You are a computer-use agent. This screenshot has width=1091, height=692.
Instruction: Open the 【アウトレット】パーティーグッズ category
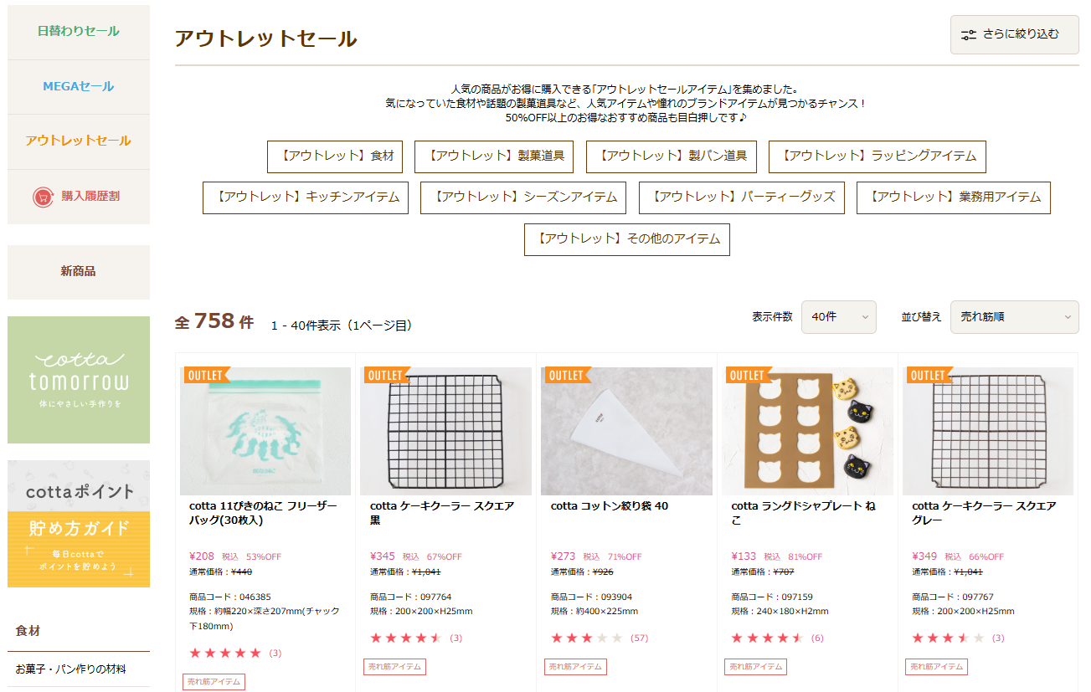(741, 197)
